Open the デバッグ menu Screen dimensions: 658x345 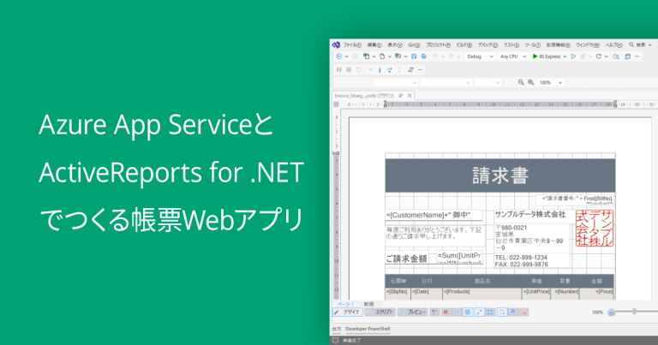point(488,45)
